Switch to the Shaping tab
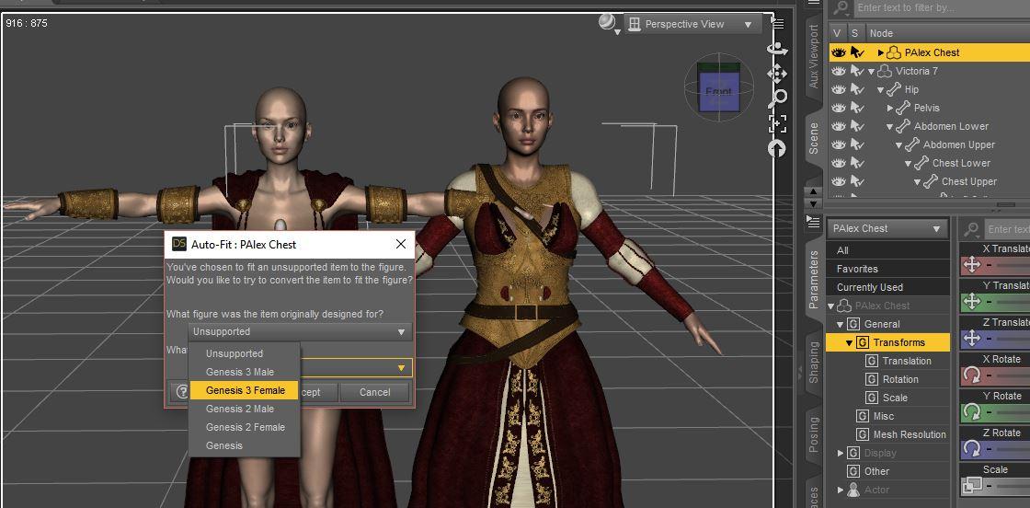 814,362
